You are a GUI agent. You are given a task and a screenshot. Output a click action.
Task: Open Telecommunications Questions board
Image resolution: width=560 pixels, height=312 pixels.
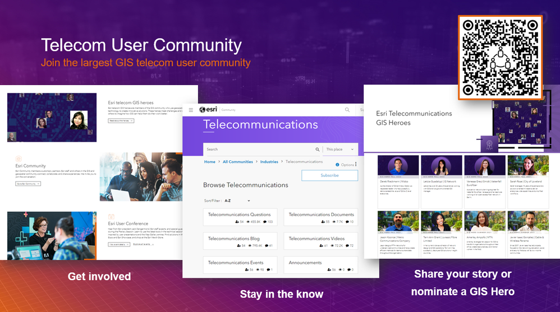coord(240,217)
